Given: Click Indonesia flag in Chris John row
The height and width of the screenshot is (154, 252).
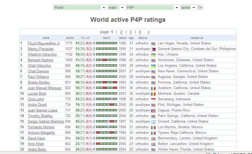Looking at the screenshot, I should [x=153, y=99].
